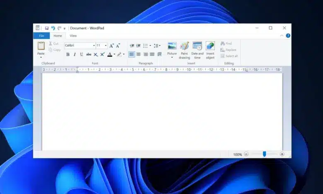The image size is (323, 194).
Task: Click Select all in Editing group
Action: pos(229,56)
